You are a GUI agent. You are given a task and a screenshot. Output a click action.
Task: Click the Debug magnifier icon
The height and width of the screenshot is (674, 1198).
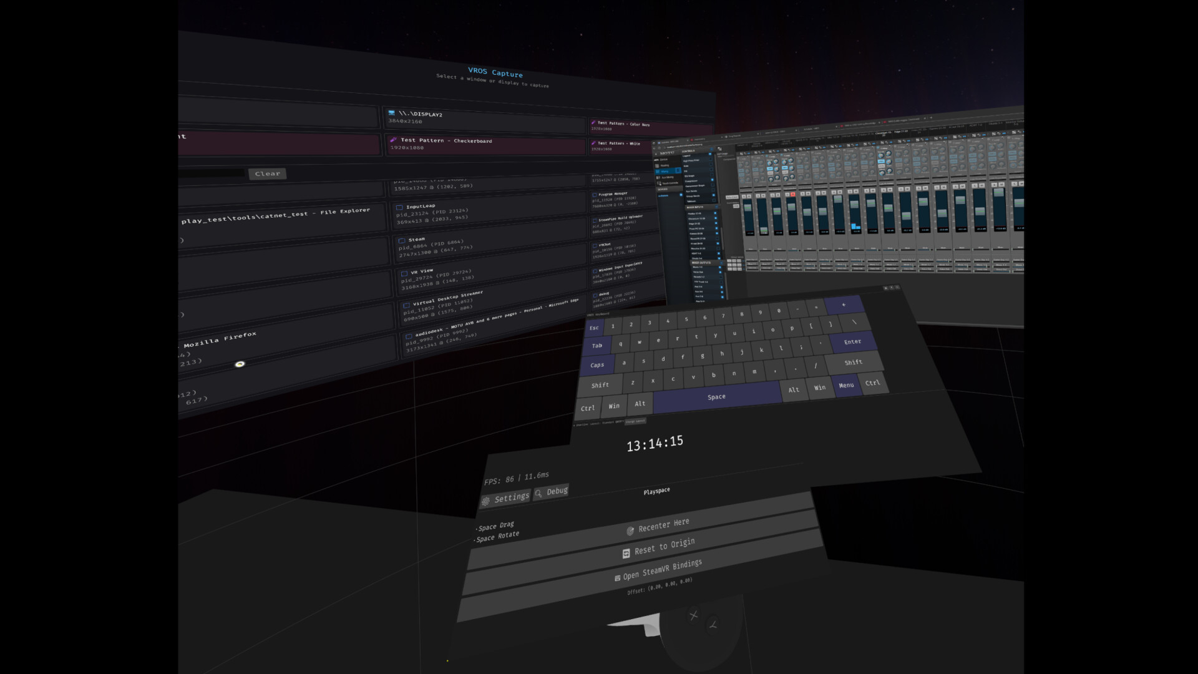(538, 494)
